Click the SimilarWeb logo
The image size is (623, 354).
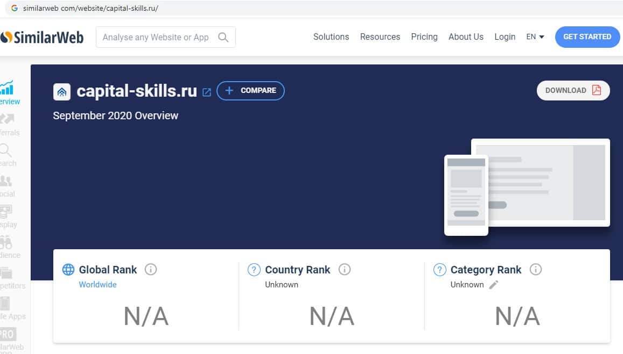(42, 37)
